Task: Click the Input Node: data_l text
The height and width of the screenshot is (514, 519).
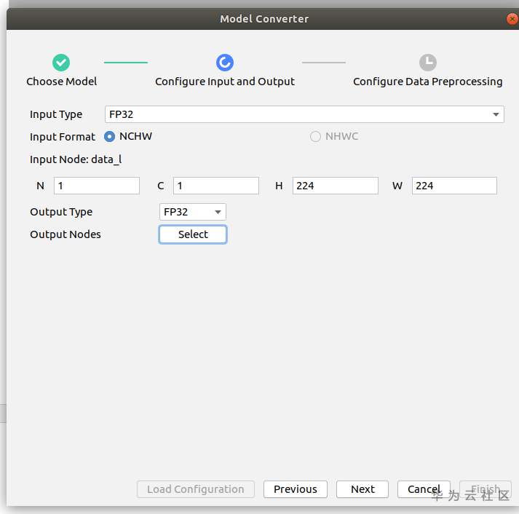Action: click(76, 159)
